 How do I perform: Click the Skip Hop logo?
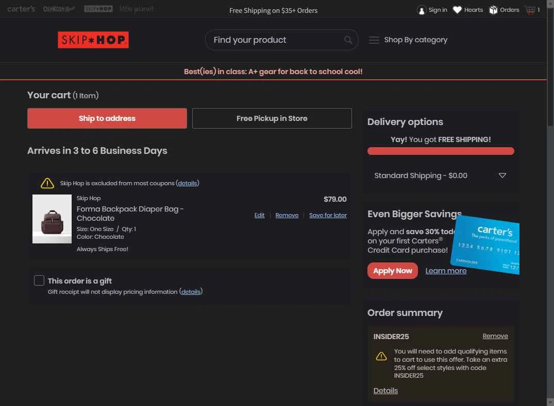pos(93,40)
